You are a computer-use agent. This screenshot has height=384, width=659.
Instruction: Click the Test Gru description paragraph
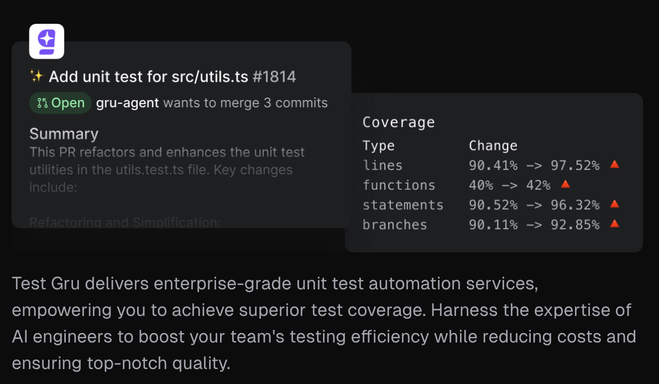[x=323, y=324]
